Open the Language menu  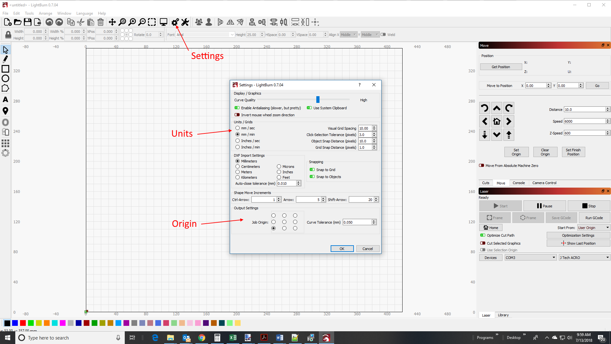click(84, 13)
